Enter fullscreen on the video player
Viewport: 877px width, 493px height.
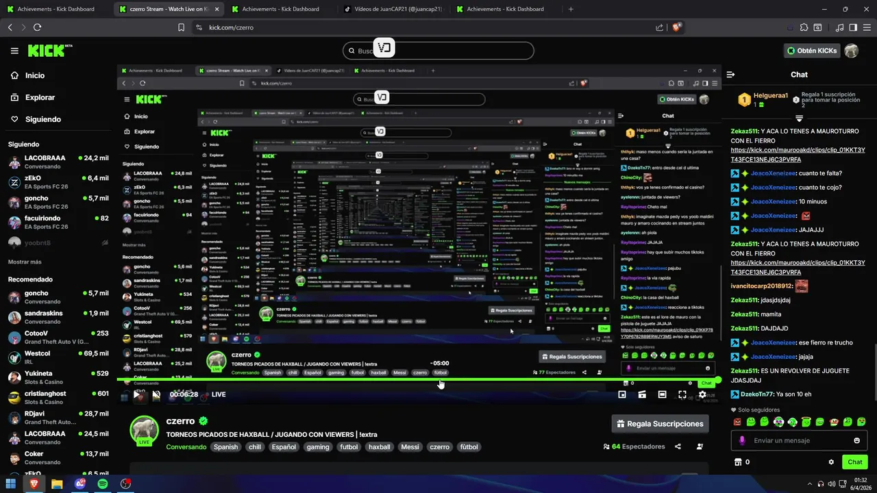click(x=682, y=394)
